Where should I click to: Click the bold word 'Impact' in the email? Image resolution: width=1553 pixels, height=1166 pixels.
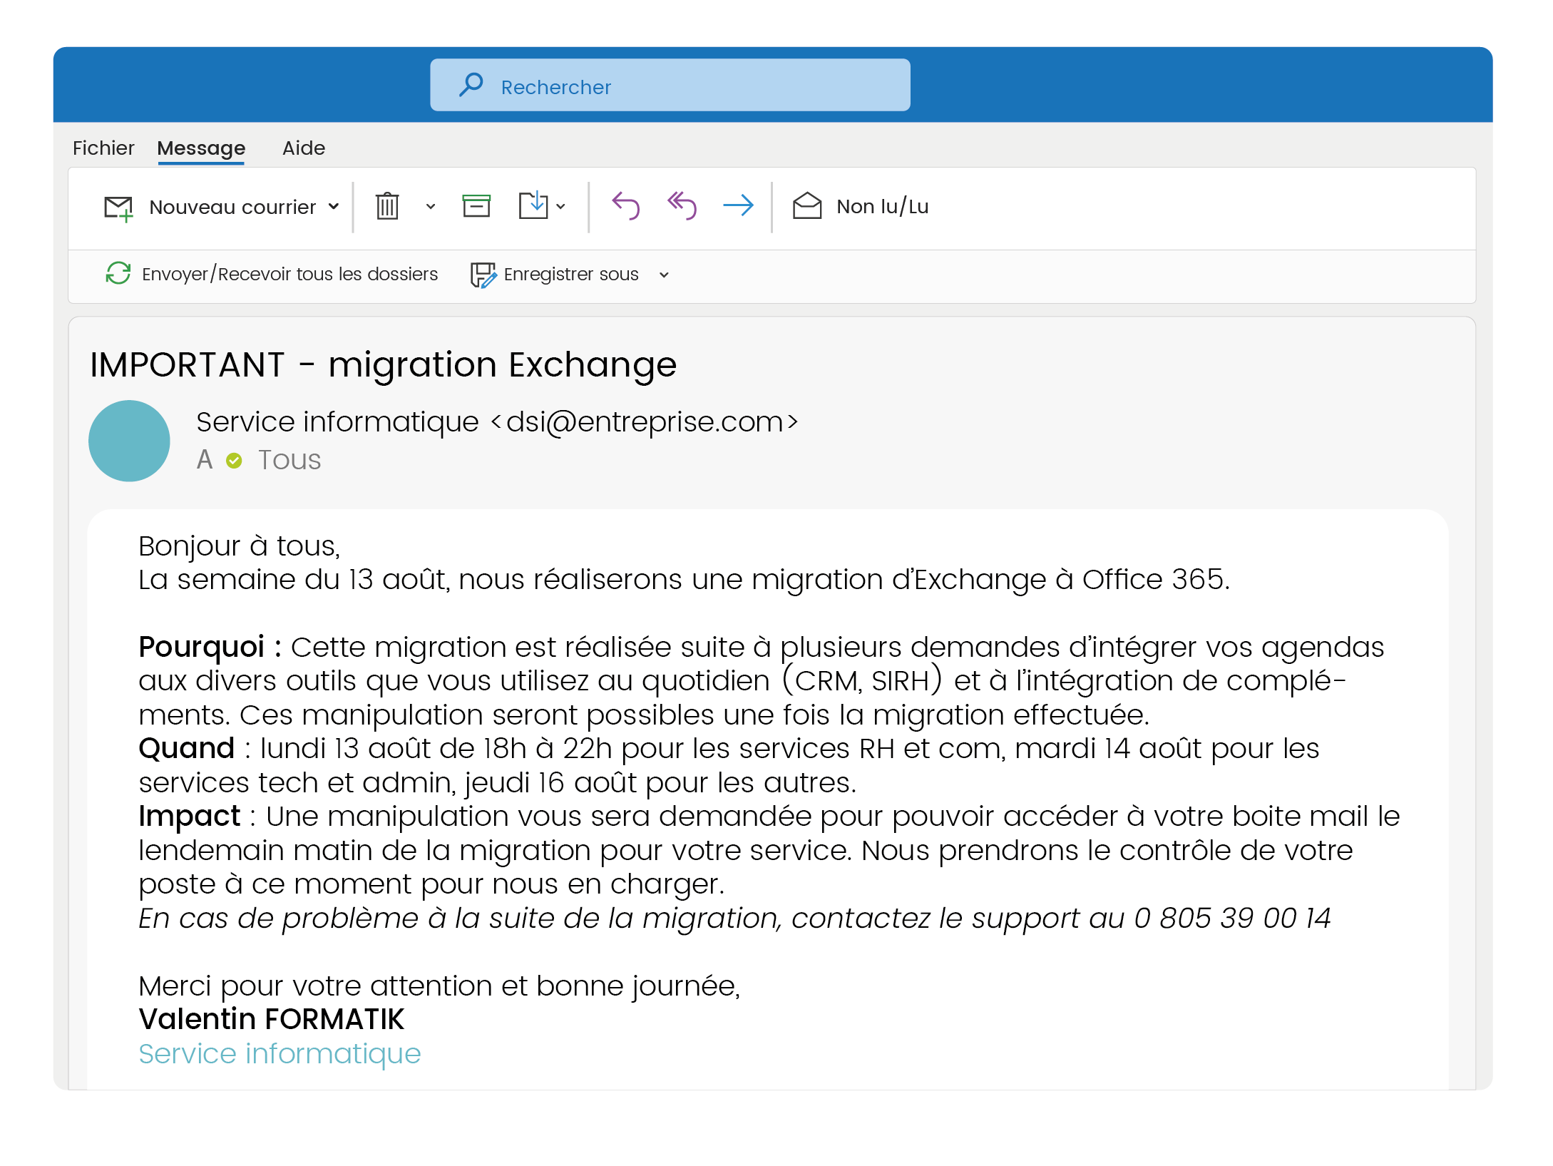(x=189, y=817)
